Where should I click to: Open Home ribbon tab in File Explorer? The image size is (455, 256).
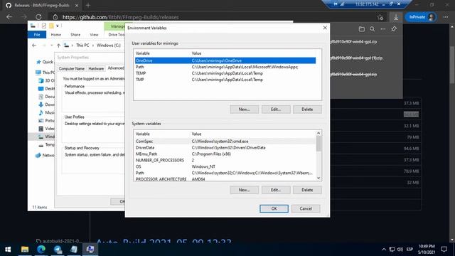click(x=55, y=35)
